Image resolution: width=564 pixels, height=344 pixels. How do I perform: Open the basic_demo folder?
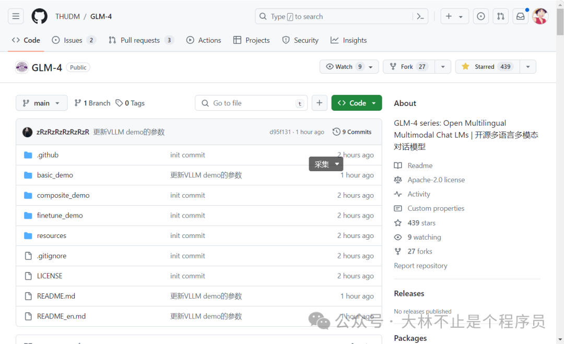tap(55, 175)
